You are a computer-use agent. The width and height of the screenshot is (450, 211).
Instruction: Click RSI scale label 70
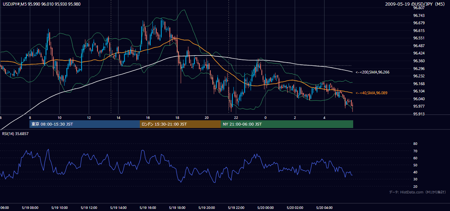pyautogui.click(x=415, y=151)
